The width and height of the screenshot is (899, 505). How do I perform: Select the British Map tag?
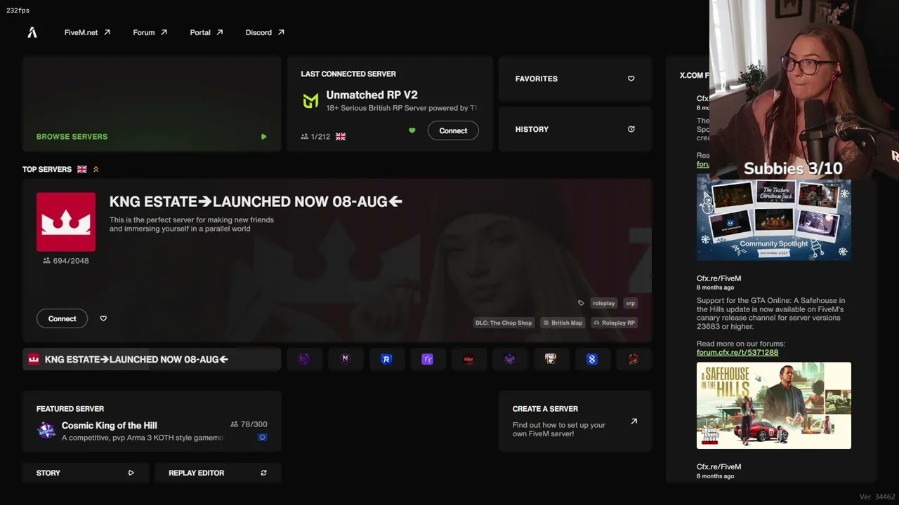pyautogui.click(x=562, y=323)
